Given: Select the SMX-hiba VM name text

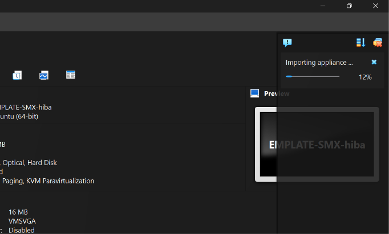Looking at the screenshot, I should pyautogui.click(x=26, y=108).
